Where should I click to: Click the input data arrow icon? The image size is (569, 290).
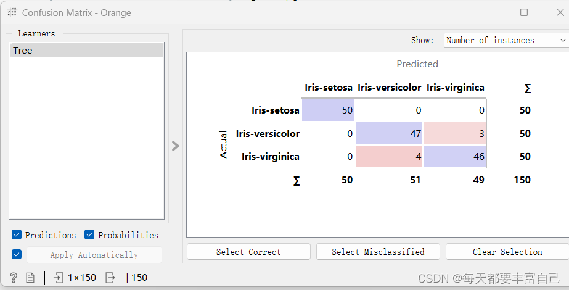[x=59, y=278]
